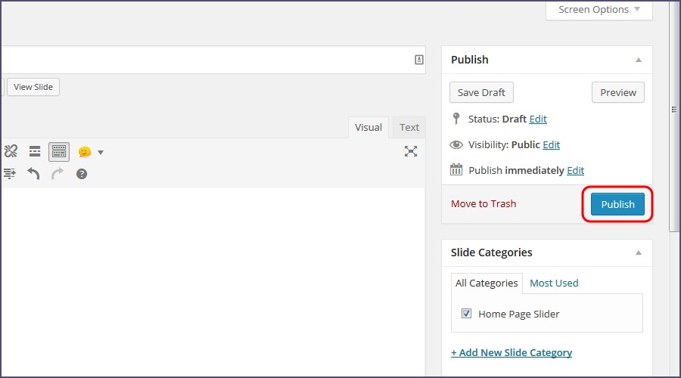The image size is (681, 378).
Task: Uncheck the Home Page Slider category
Action: point(466,314)
